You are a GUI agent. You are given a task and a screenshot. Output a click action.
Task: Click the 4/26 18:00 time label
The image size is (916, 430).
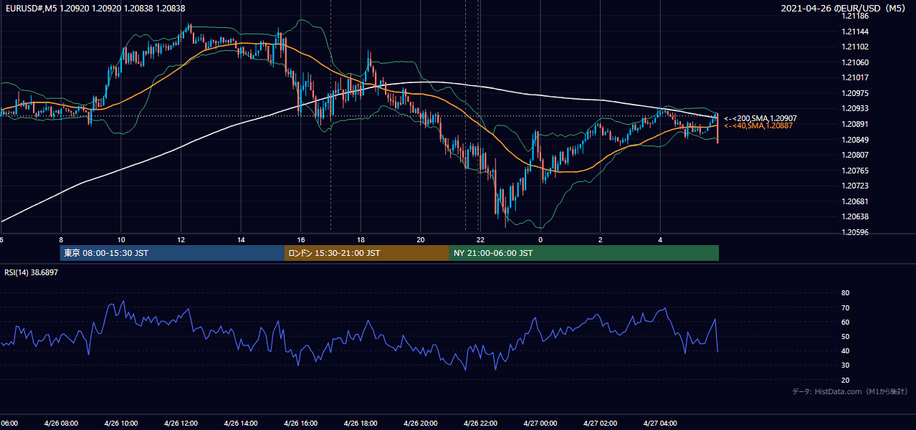coord(361,423)
